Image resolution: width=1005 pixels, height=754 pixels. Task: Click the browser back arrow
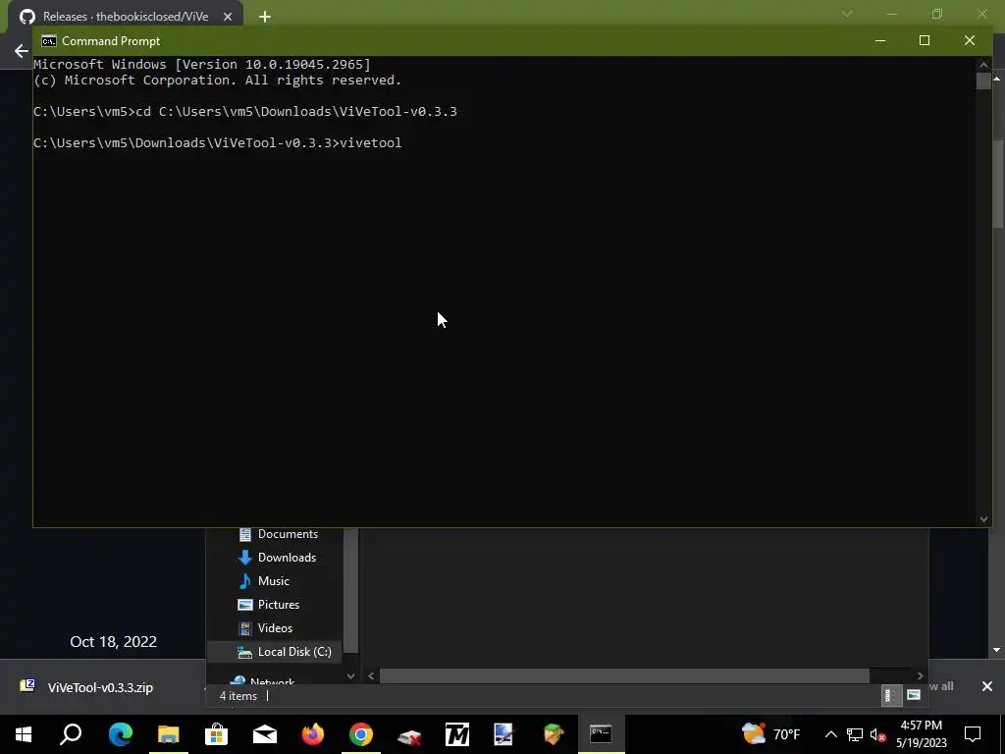click(22, 51)
